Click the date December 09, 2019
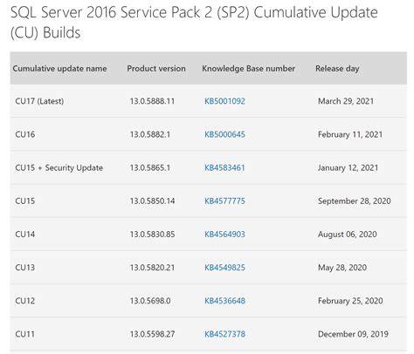This screenshot has width=414, height=354. [353, 334]
